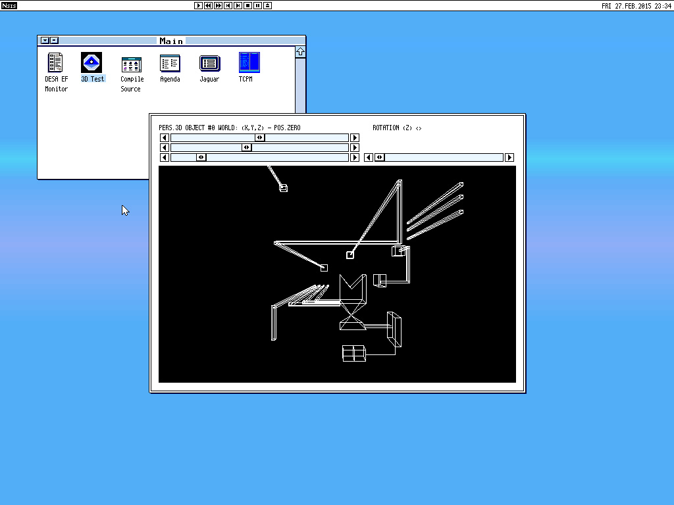Click the fast-forward playback button

coord(219,5)
